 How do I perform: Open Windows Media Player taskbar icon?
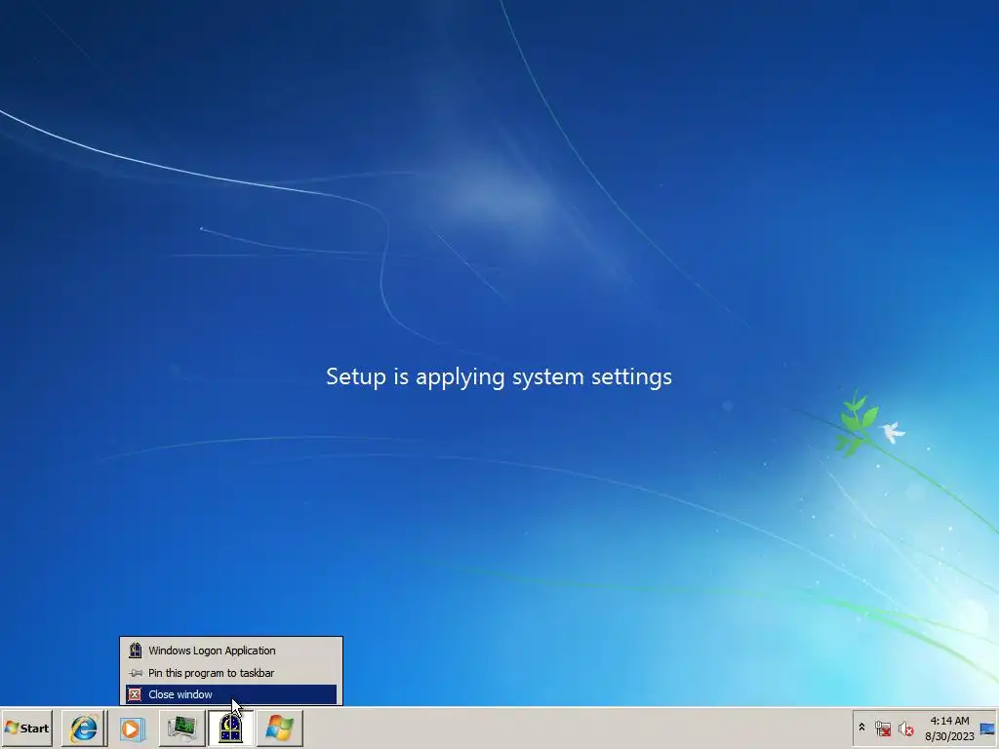pos(133,728)
